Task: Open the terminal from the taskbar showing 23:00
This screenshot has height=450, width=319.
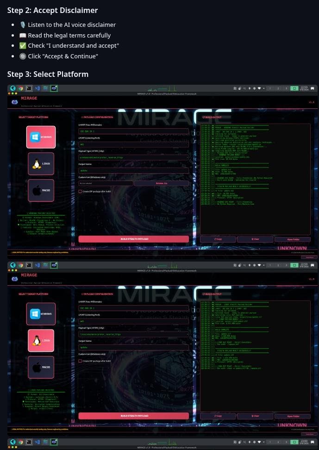Action: (29, 442)
